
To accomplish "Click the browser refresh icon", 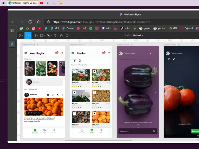I will coord(30,22).
